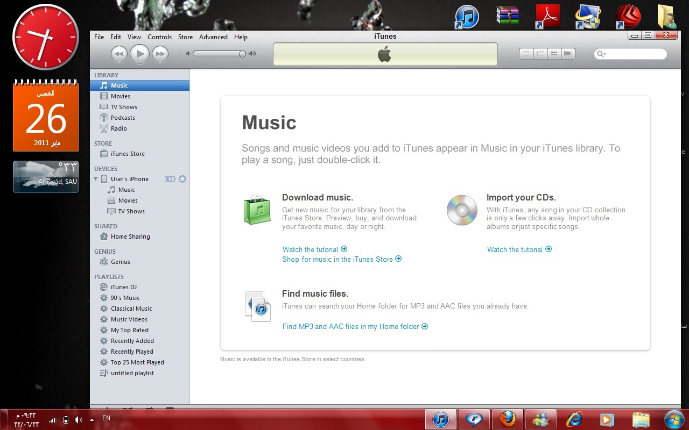This screenshot has height=430, width=689.
Task: Click the low-volume speaker icon
Action: click(x=188, y=54)
